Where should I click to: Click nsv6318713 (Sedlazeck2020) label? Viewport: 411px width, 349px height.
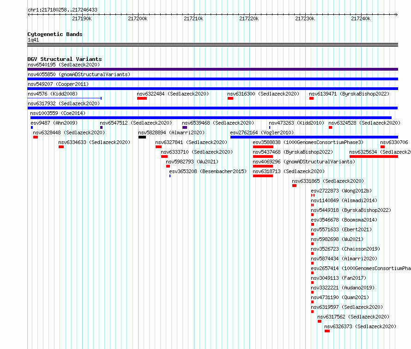pyautogui.click(x=289, y=171)
